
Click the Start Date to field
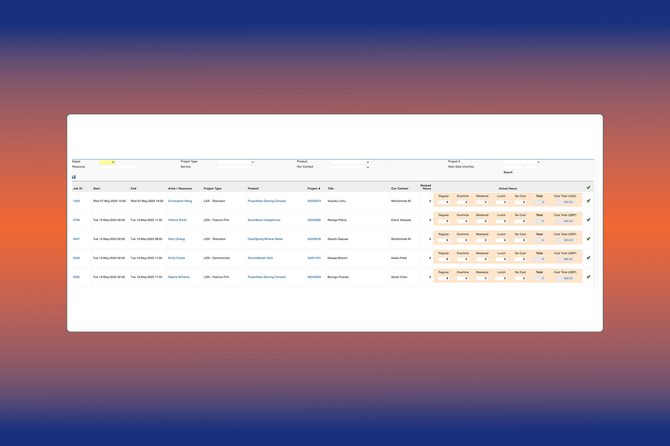coord(536,167)
